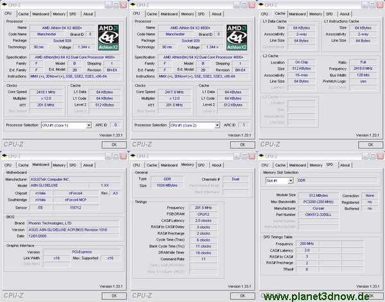Click the CPU-Z title icon in Core 1 window
385x302 pixels.
4,4
